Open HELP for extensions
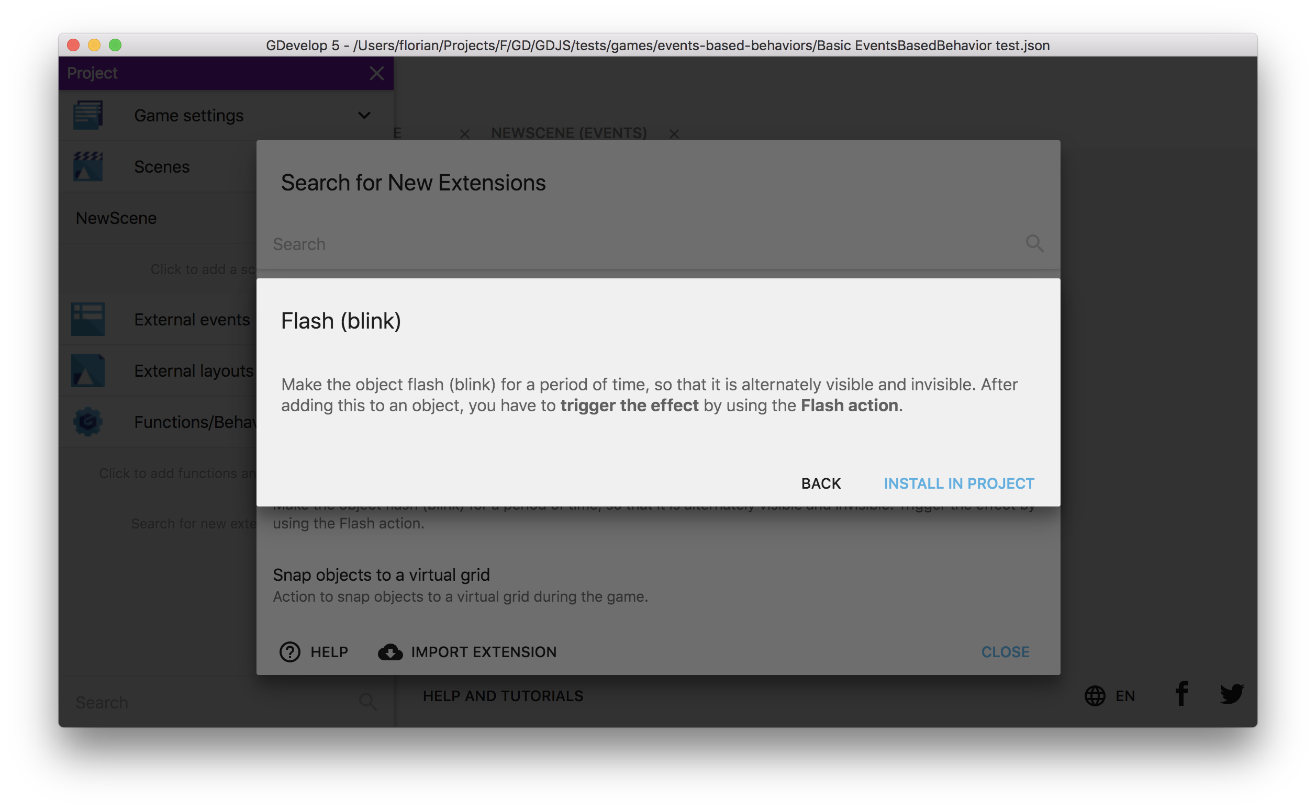1316x811 pixels. click(314, 652)
